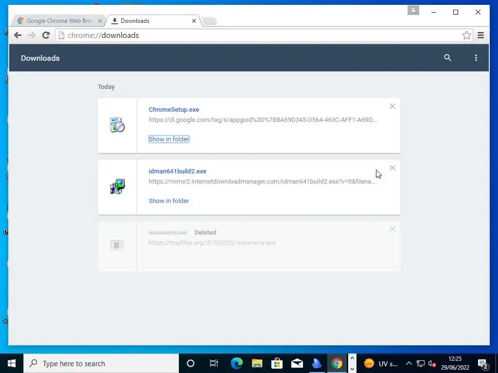Click the muted volume tray icon
498x373 pixels.
pos(432,363)
